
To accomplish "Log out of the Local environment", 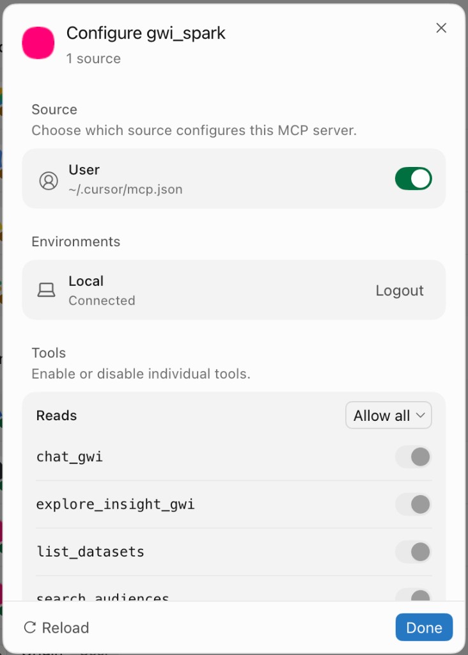I will tap(400, 290).
